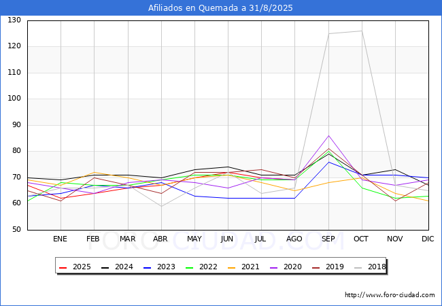The height and width of the screenshot is (306, 442).
Task: Click the 2024 black line point at NOV
Action: point(396,169)
